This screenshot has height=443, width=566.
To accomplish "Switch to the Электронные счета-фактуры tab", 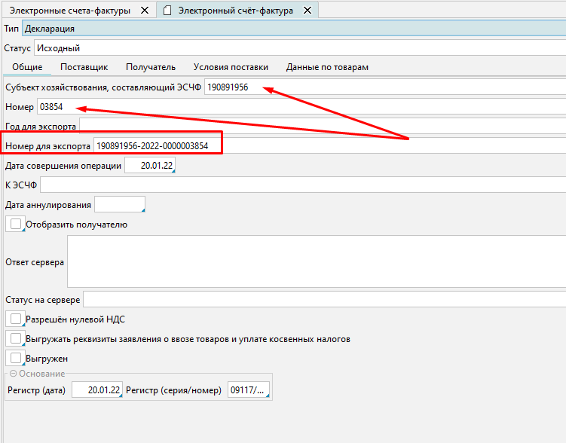I will [70, 11].
